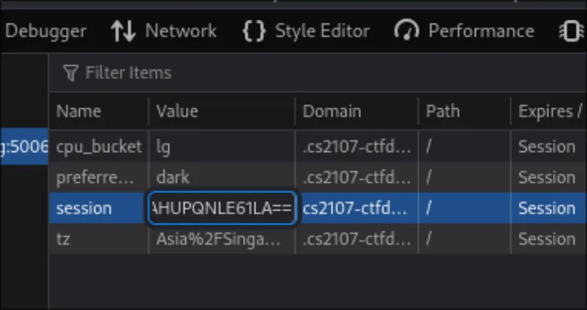
Task: Sort cookies by the Name column header
Action: [x=78, y=112]
